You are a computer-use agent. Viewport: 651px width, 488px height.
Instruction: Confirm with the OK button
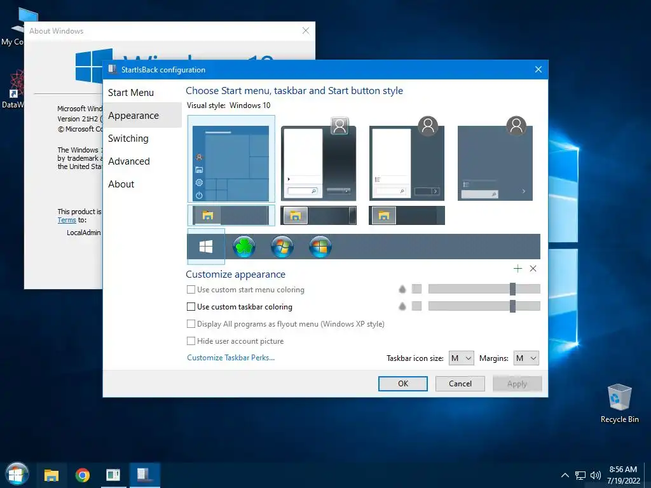click(x=402, y=383)
